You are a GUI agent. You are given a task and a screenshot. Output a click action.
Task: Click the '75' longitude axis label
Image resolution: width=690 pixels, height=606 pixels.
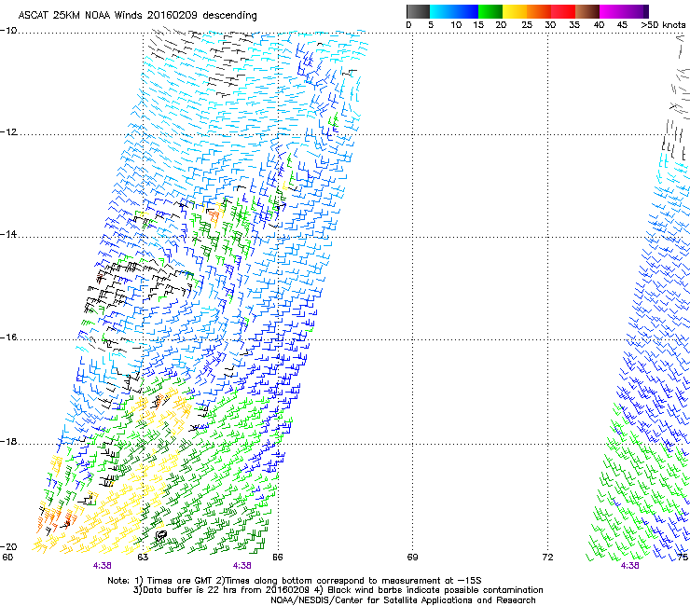point(683,558)
